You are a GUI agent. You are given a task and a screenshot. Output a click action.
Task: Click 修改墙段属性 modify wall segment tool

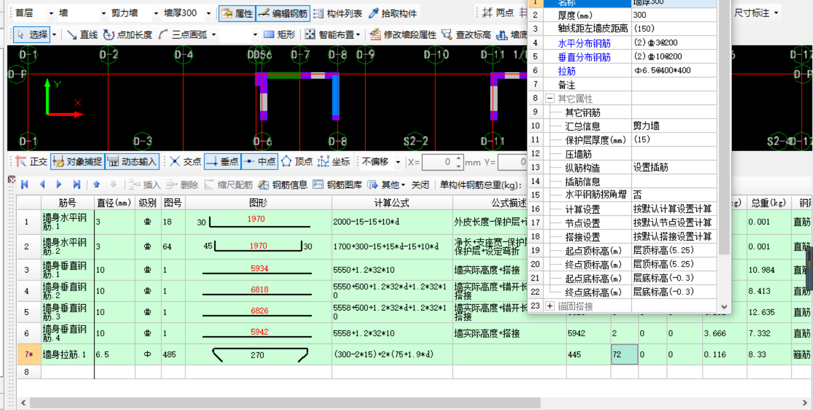[403, 34]
